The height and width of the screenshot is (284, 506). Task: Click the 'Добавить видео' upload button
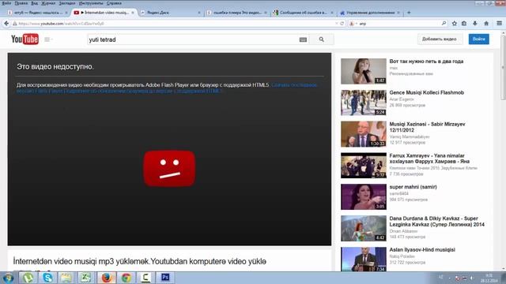(x=440, y=39)
